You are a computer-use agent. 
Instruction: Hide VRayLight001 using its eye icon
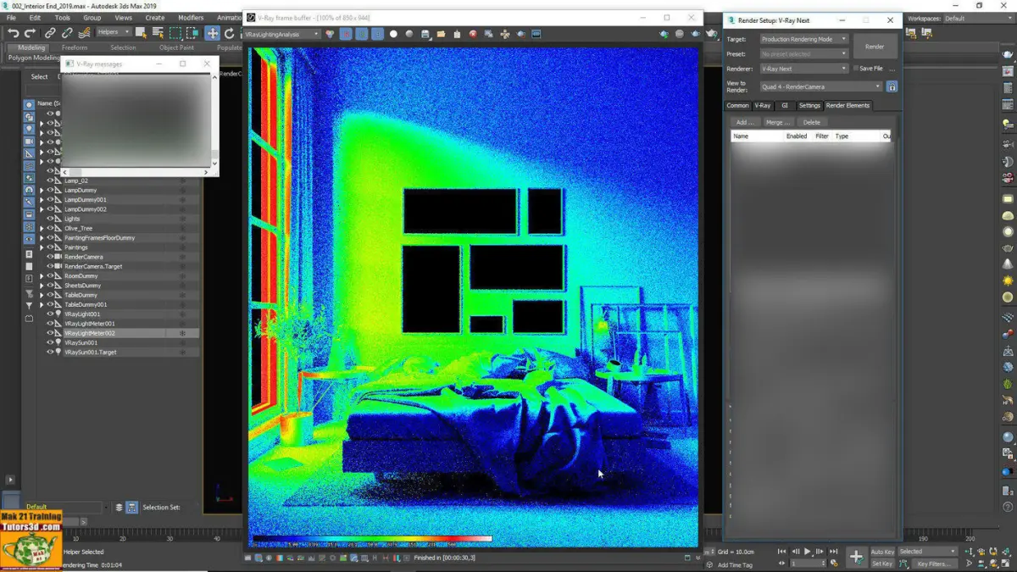50,314
